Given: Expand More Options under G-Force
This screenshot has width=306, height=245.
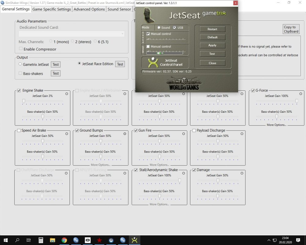Looking at the screenshot, I should [276, 125].
